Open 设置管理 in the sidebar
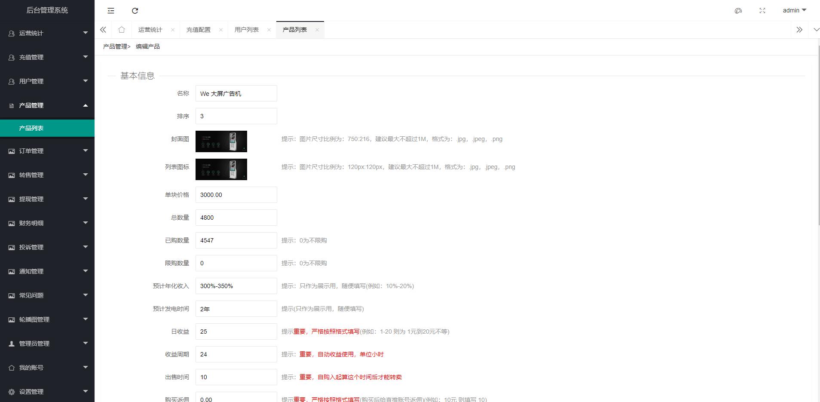The image size is (820, 402). (x=47, y=392)
